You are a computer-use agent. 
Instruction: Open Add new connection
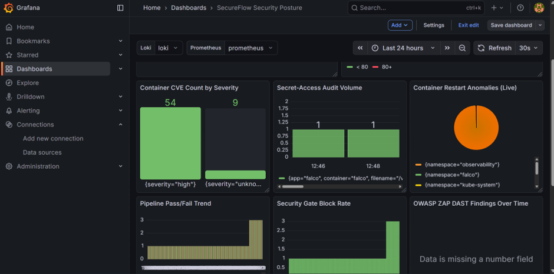coord(53,139)
